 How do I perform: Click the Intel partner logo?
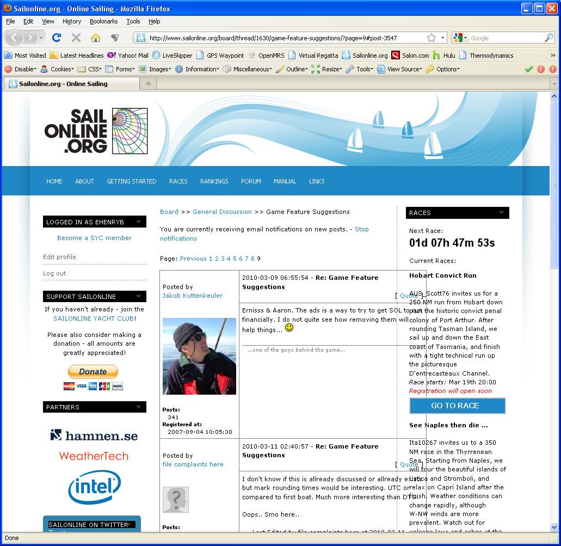[x=95, y=487]
